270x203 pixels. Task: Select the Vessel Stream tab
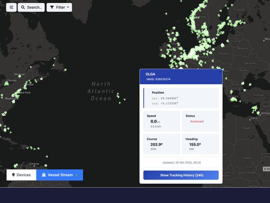[x=59, y=175]
